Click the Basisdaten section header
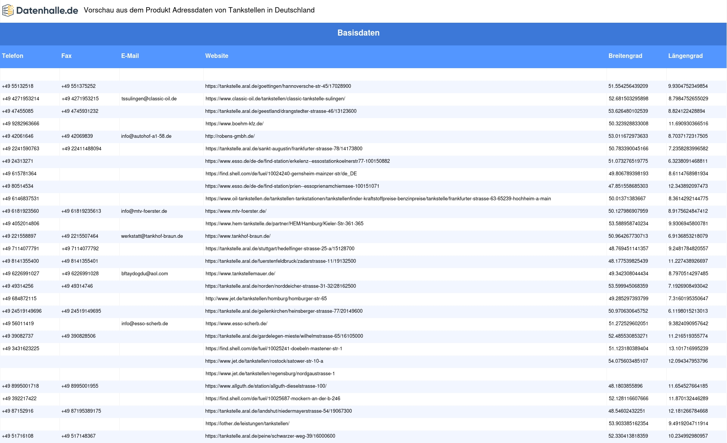Screen dimensions: 727x443 click(x=359, y=33)
